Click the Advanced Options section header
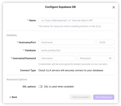The image size is (121, 106). [17, 80]
